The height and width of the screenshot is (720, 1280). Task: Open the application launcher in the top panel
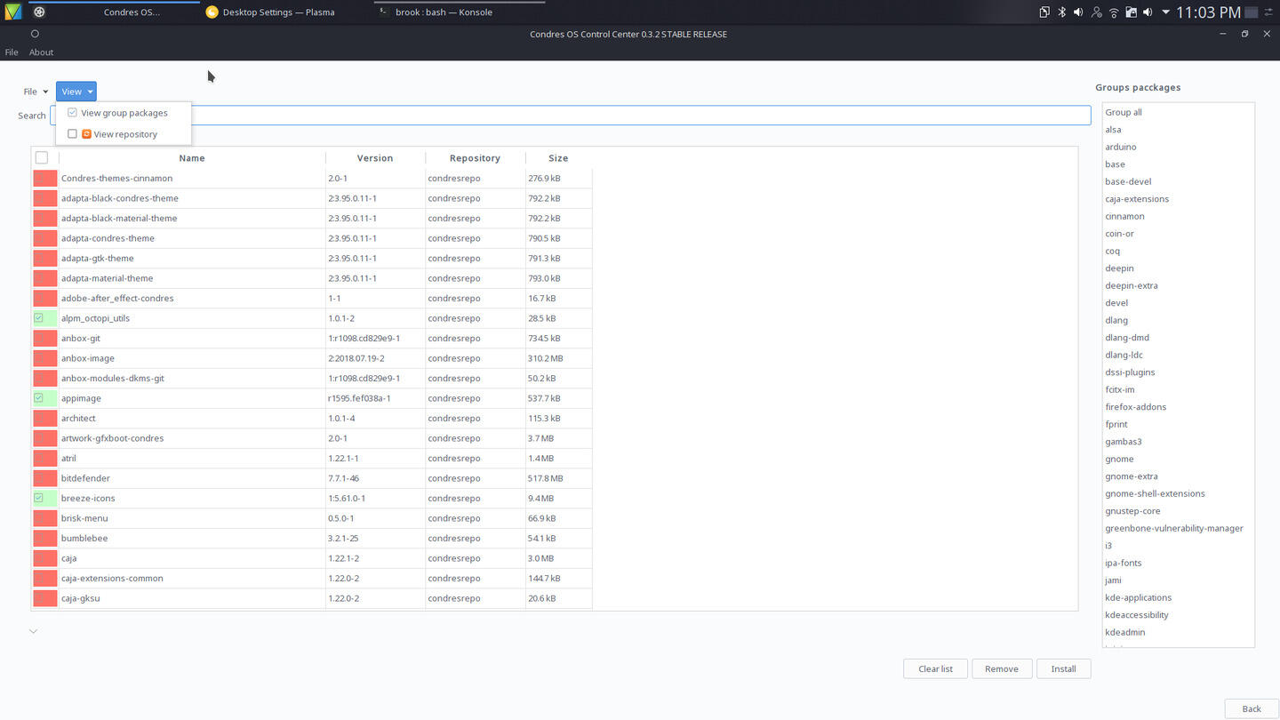click(12, 12)
